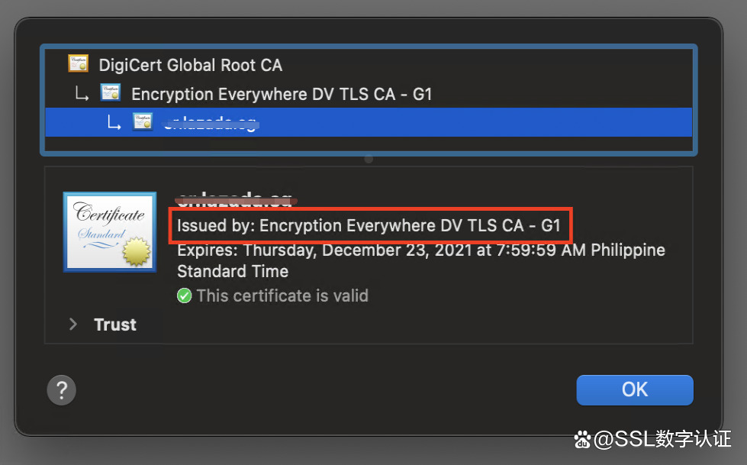
Task: Click the help question mark icon
Action: point(61,389)
